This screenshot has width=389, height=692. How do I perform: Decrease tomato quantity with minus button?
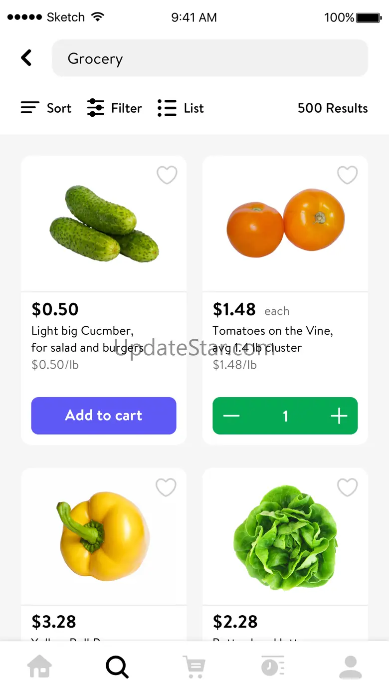[x=231, y=416]
